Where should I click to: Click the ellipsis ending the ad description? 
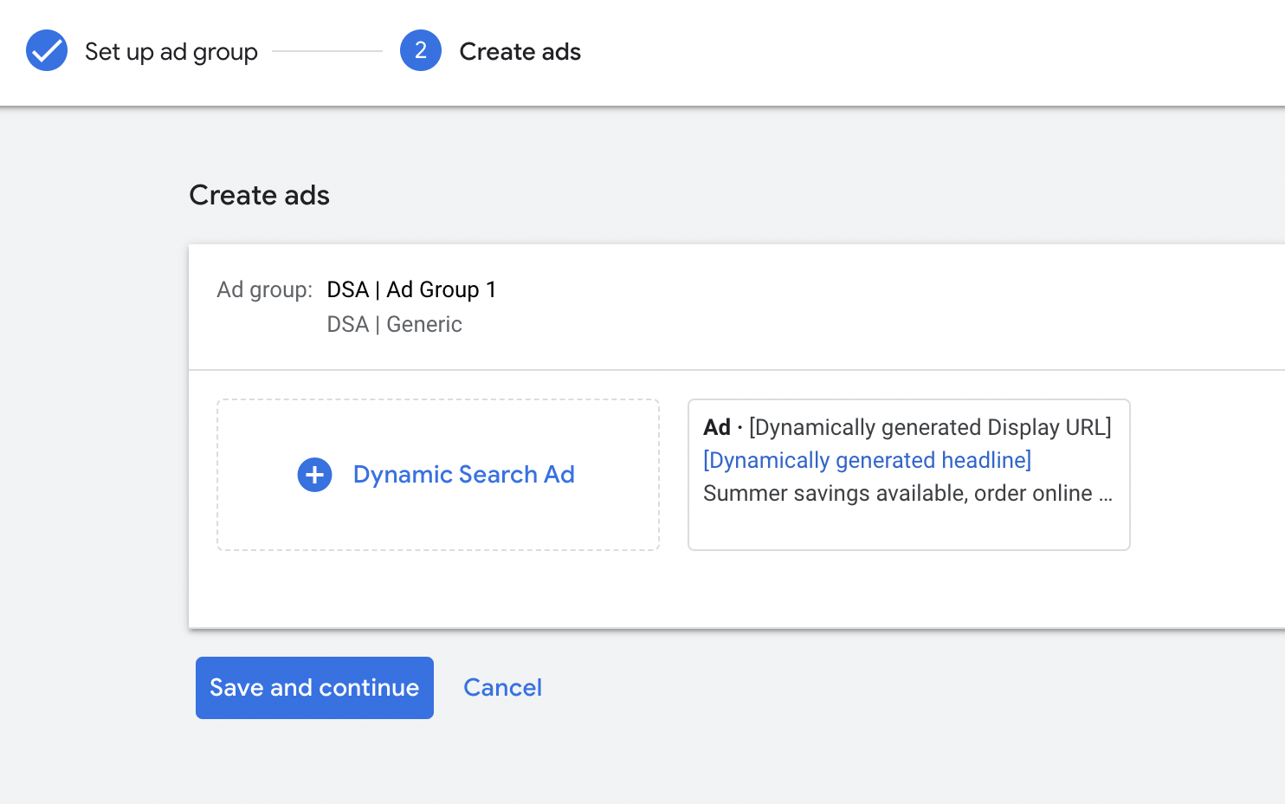[x=1106, y=494]
